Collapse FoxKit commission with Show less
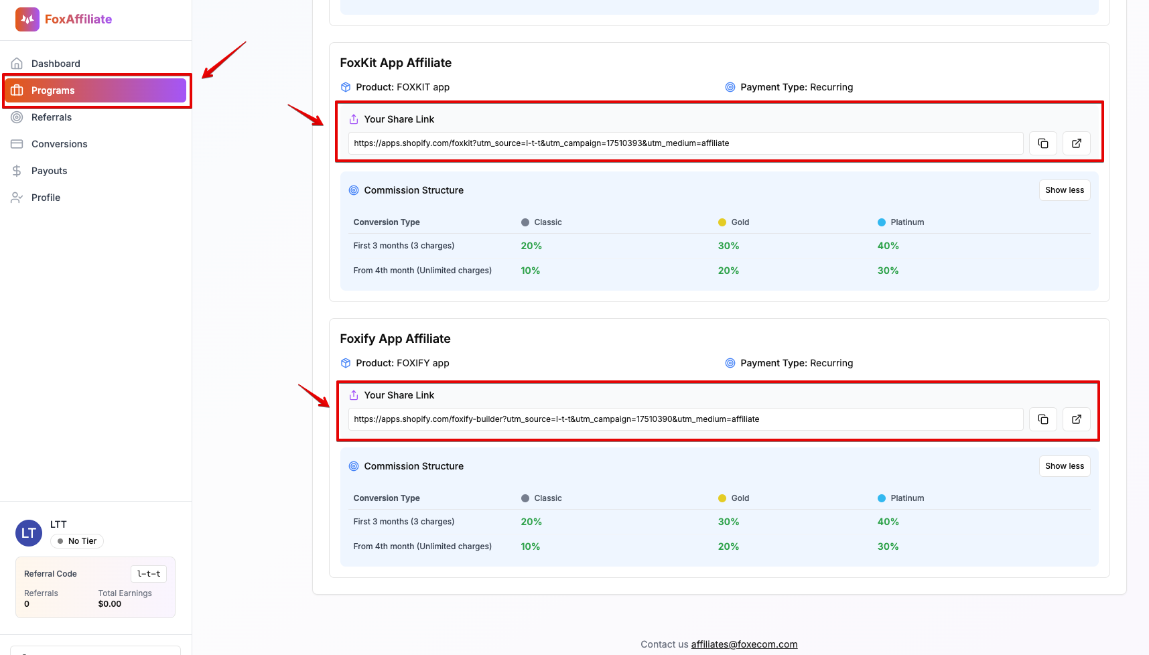Viewport: 1149px width, 655px height. [x=1065, y=190]
